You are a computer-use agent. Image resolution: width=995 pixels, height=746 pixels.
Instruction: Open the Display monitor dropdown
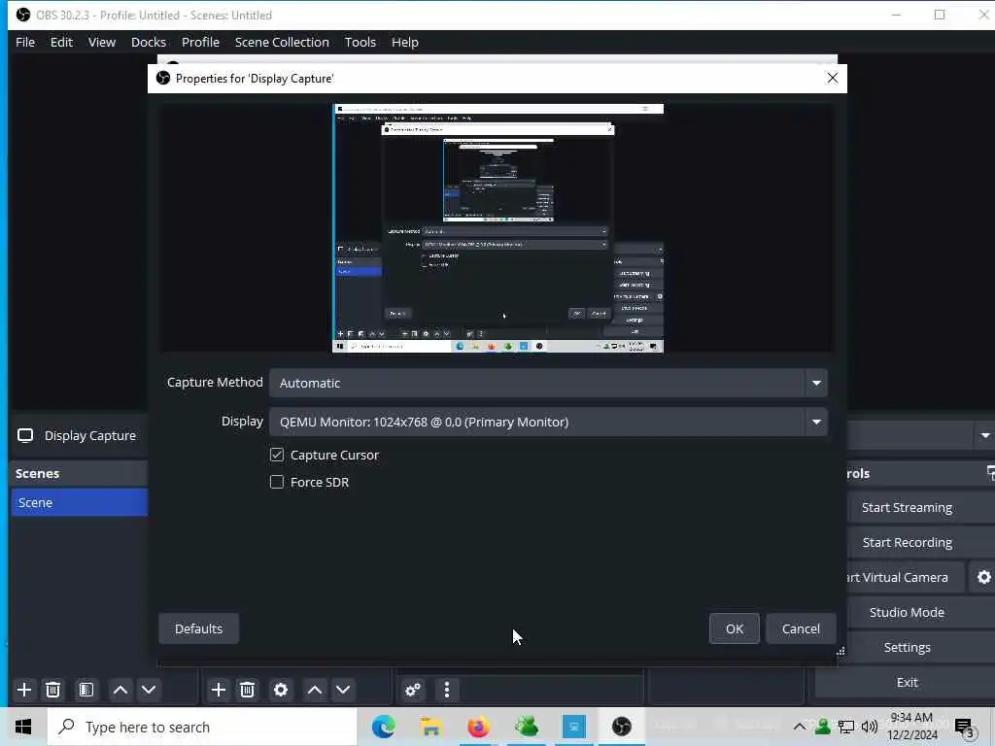pos(548,422)
